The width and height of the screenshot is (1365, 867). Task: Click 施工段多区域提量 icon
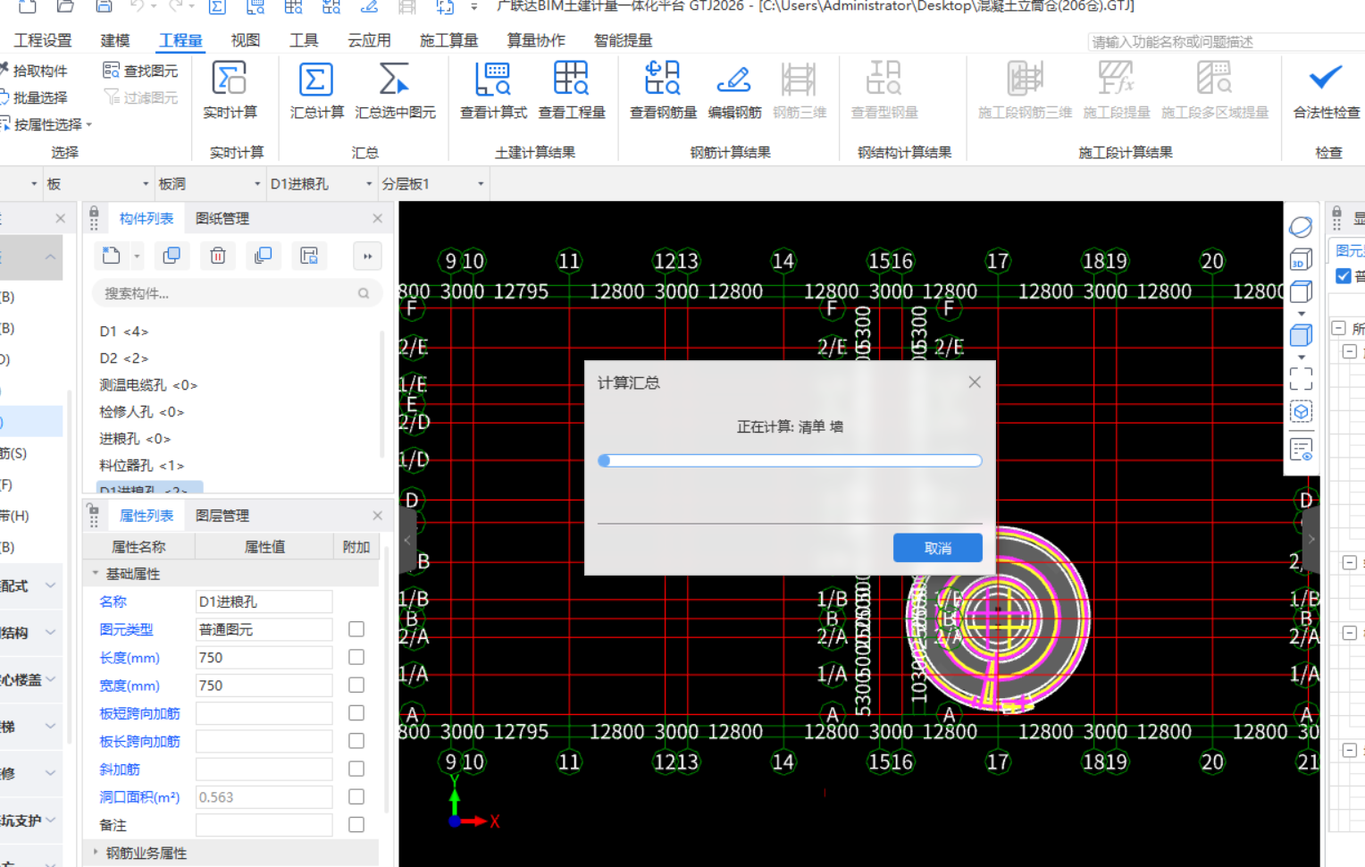[x=1214, y=79]
